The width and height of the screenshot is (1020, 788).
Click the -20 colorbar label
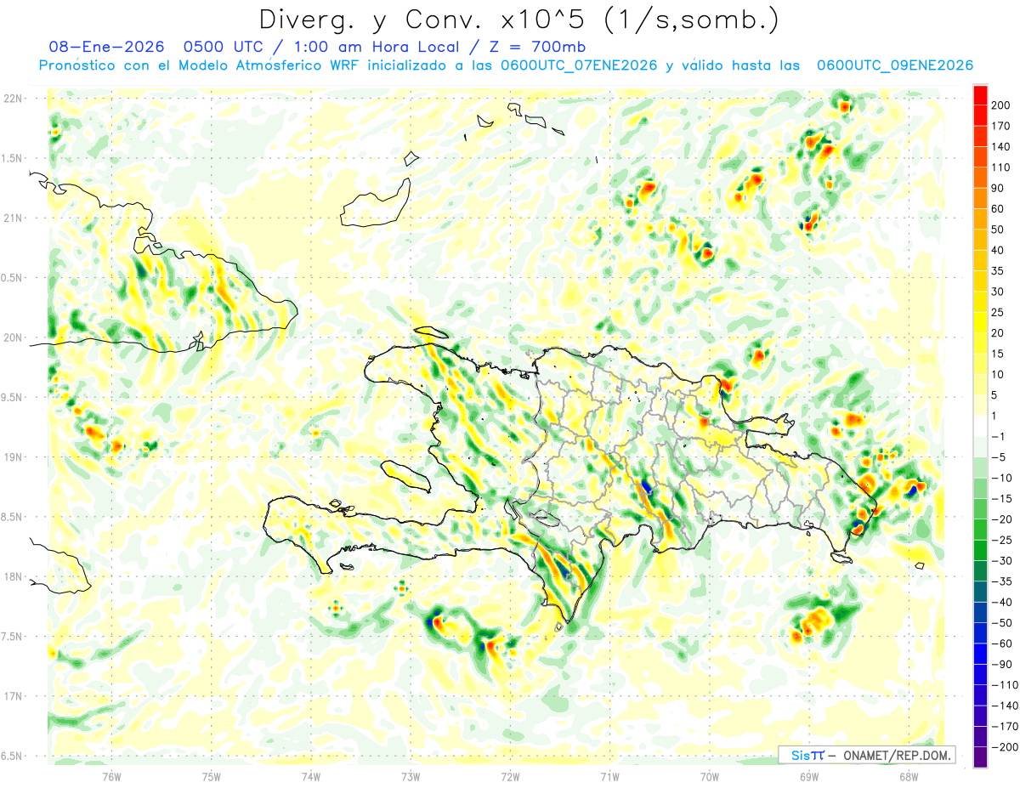pyautogui.click(x=1000, y=519)
